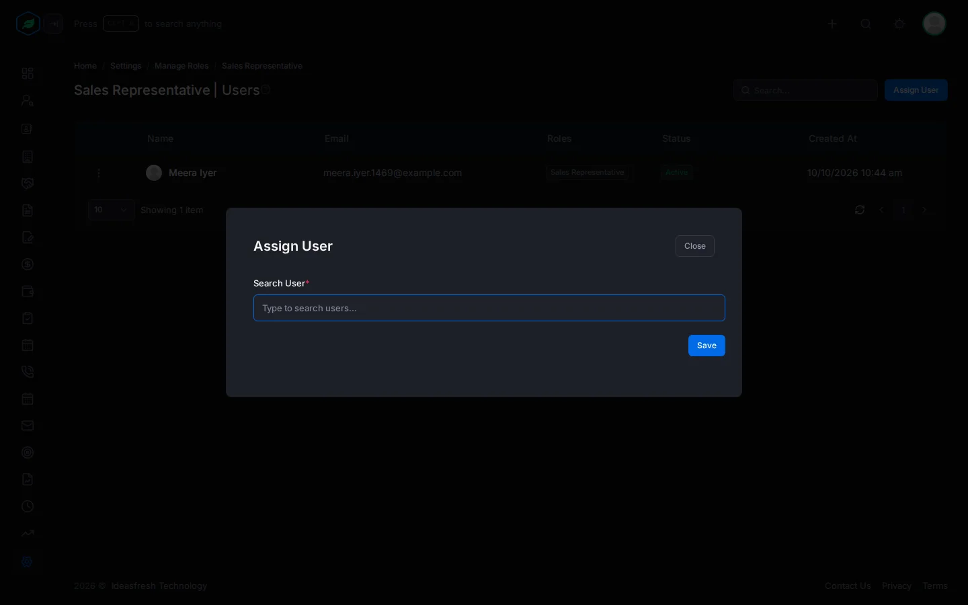Open the dollar coin icon in sidebar
This screenshot has height=605, width=968.
coord(28,264)
